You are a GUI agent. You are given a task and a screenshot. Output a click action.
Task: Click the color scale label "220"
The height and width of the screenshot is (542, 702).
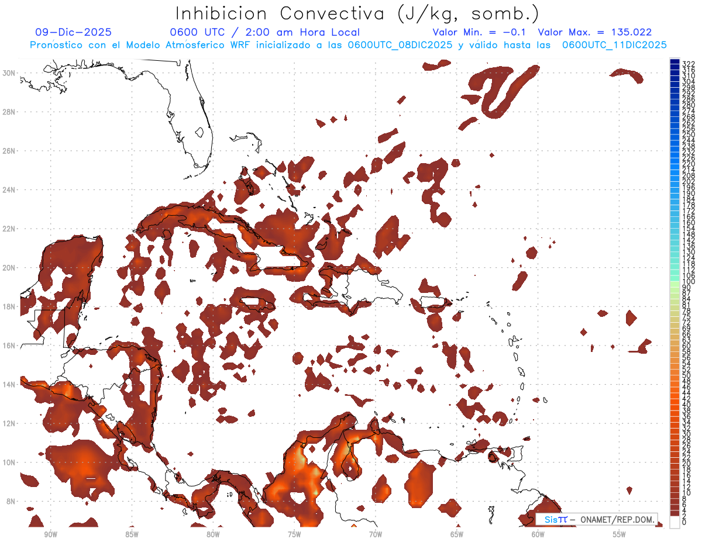[x=688, y=164]
